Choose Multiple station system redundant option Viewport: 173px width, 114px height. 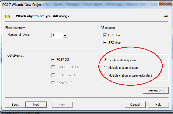[x=105, y=75]
